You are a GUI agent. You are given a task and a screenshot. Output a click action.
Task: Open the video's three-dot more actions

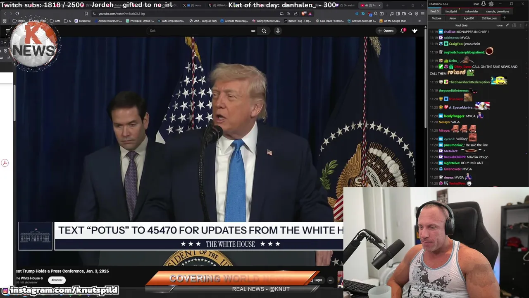click(x=330, y=280)
